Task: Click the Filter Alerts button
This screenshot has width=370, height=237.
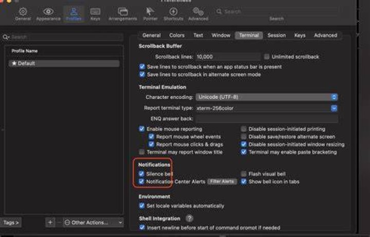Action: pyautogui.click(x=222, y=182)
